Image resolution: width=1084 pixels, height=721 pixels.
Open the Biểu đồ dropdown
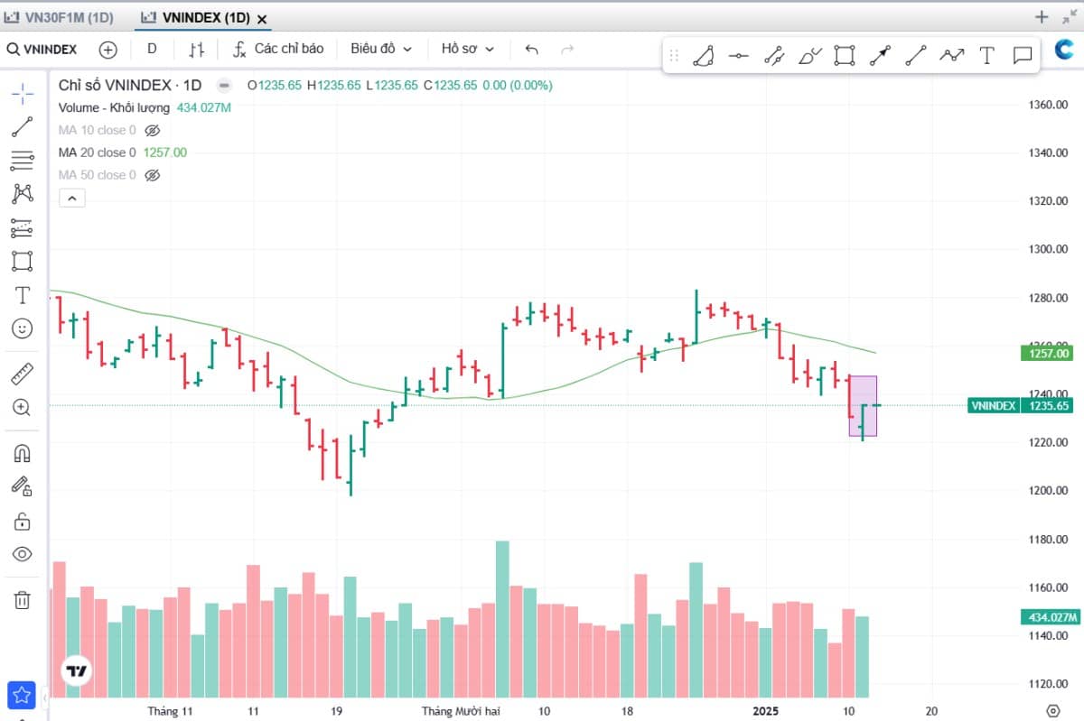click(381, 49)
